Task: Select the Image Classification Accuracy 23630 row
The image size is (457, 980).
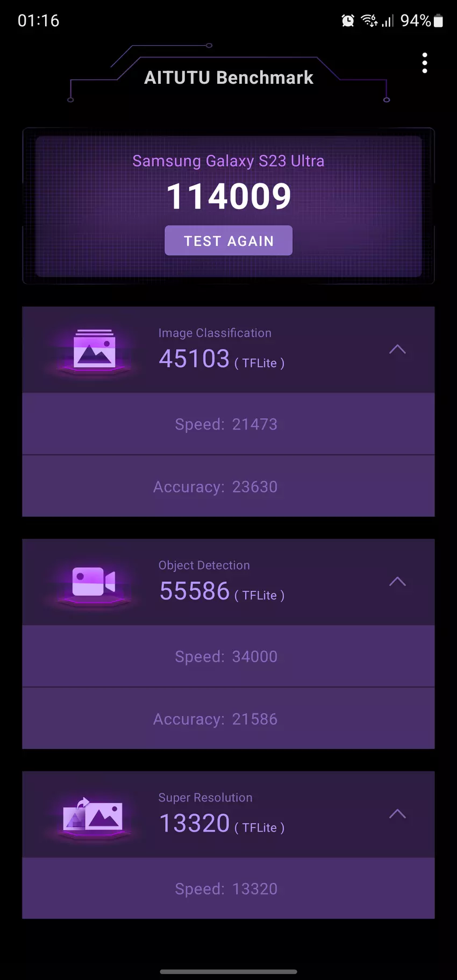Action: 228,487
